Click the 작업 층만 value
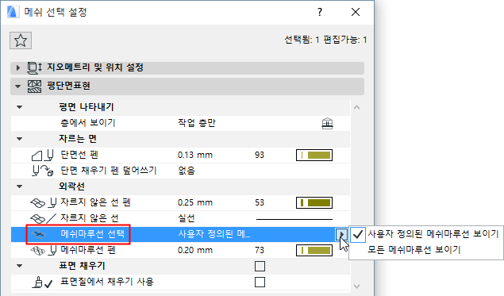 197,123
